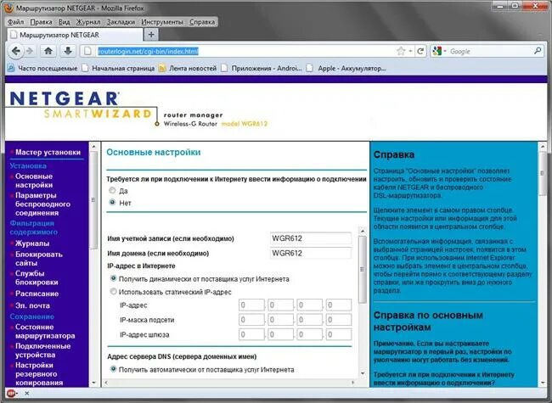Select the 'Маршрутизатор NETGEAR' browser tab
Viewport: 552px width, 403px height.
(x=76, y=35)
